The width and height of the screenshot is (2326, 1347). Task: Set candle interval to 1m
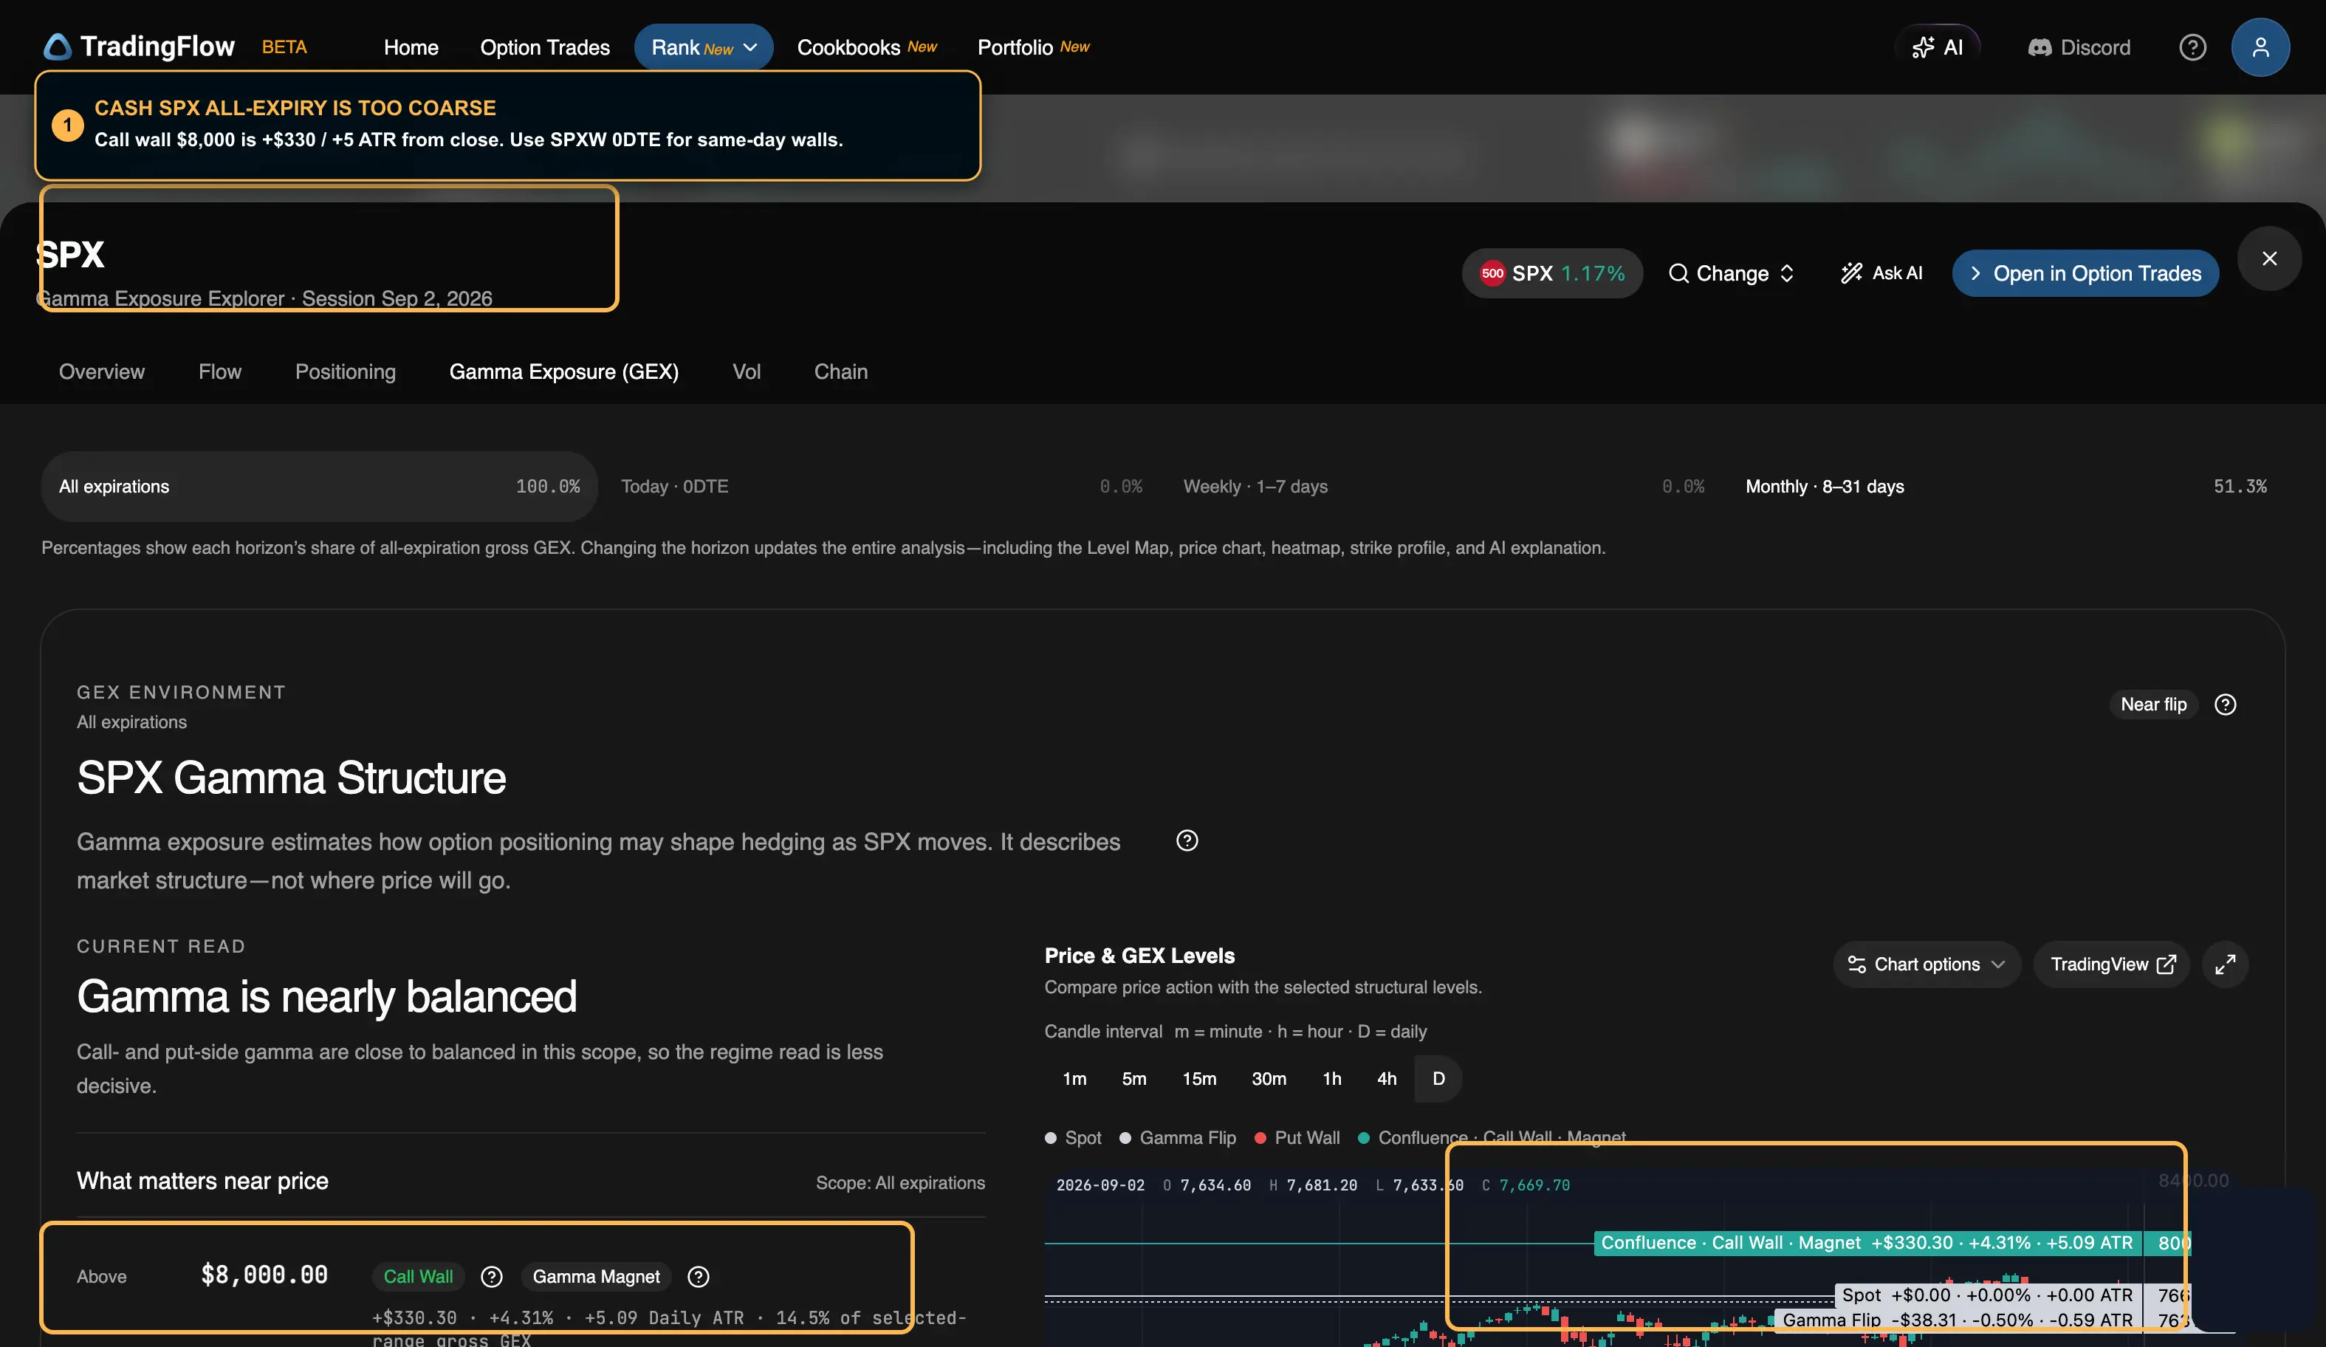[1074, 1078]
